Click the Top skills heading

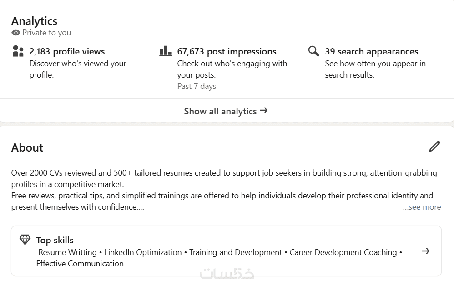point(55,240)
